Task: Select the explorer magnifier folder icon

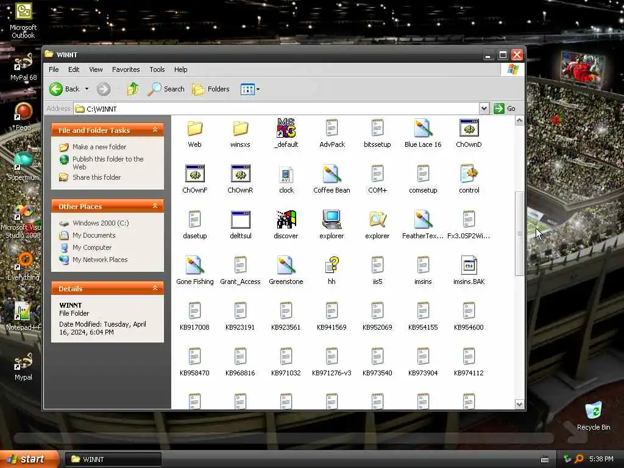Action: (377, 219)
